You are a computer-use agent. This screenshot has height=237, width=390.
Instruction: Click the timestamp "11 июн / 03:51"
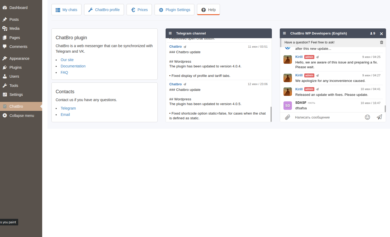[x=258, y=47]
